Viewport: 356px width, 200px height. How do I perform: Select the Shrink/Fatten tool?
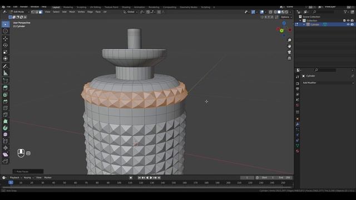[x=6, y=148]
